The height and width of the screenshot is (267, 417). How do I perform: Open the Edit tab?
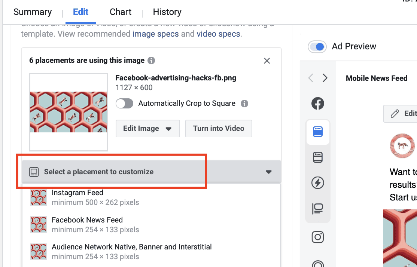click(x=80, y=12)
